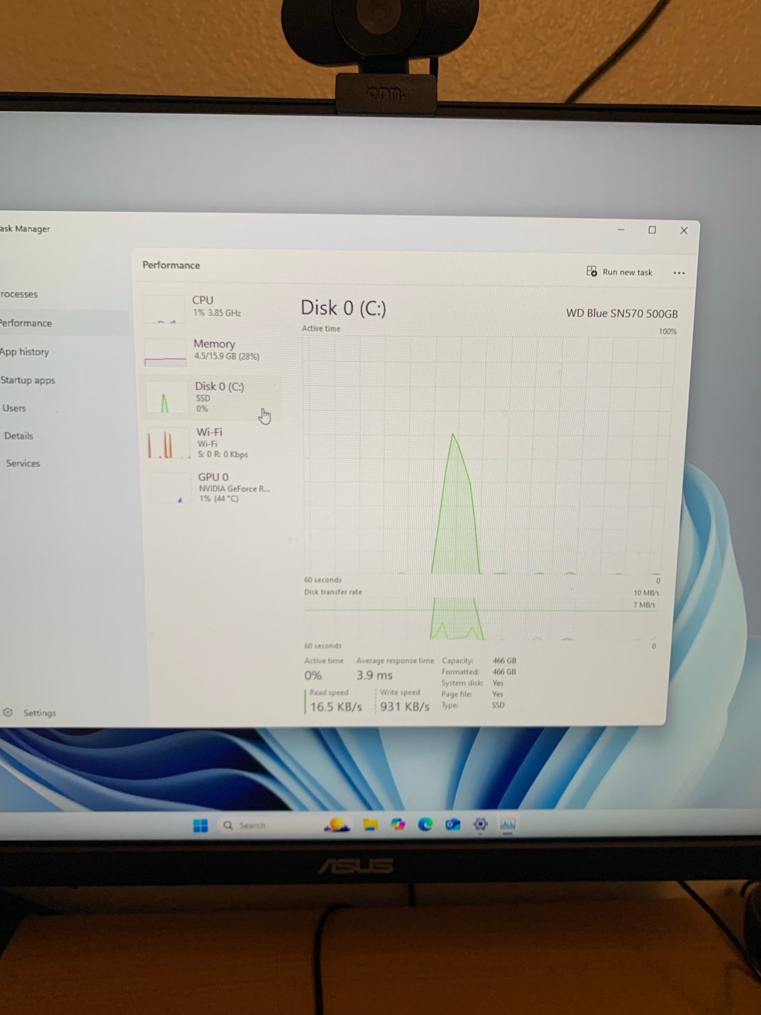Screen dimensions: 761x1015
Task: Open Copilot from the taskbar
Action: (x=398, y=825)
